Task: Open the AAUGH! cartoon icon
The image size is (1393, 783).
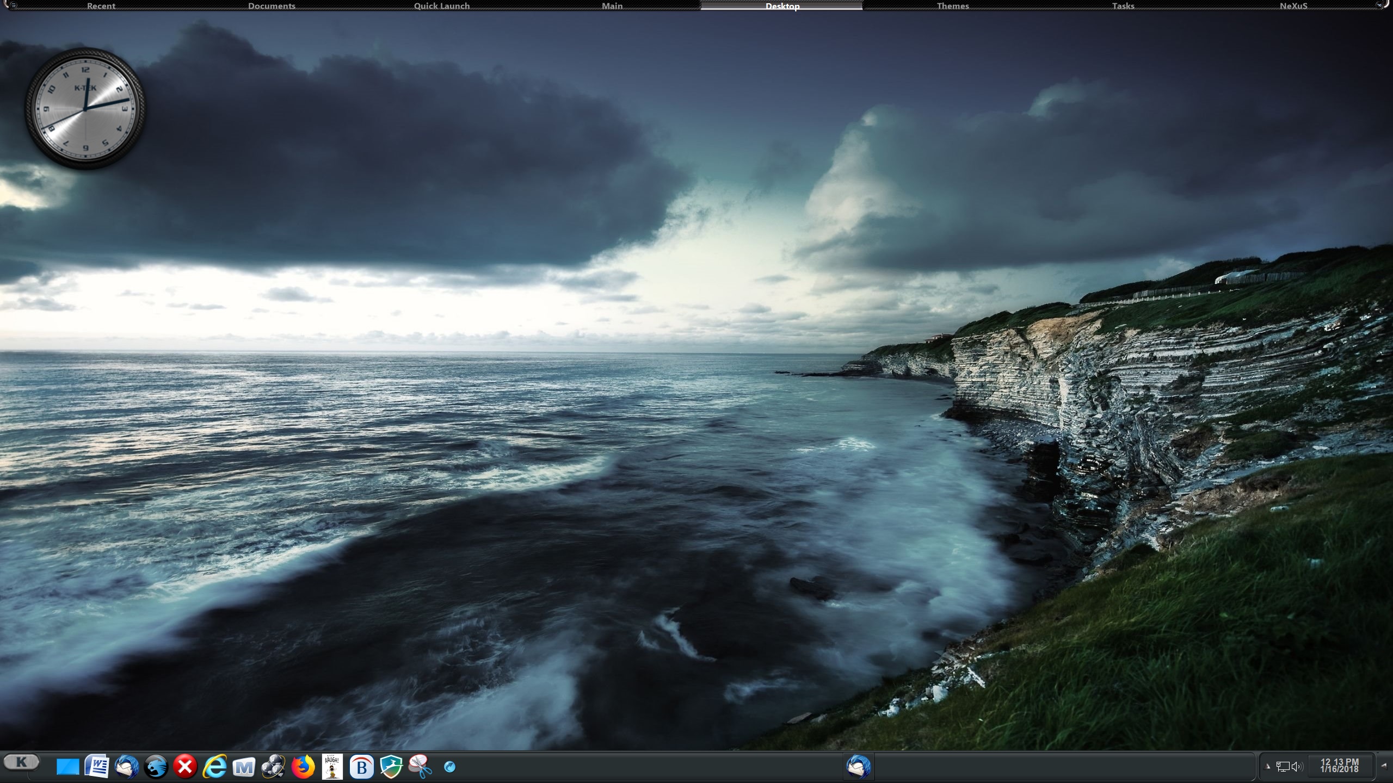Action: click(x=332, y=767)
